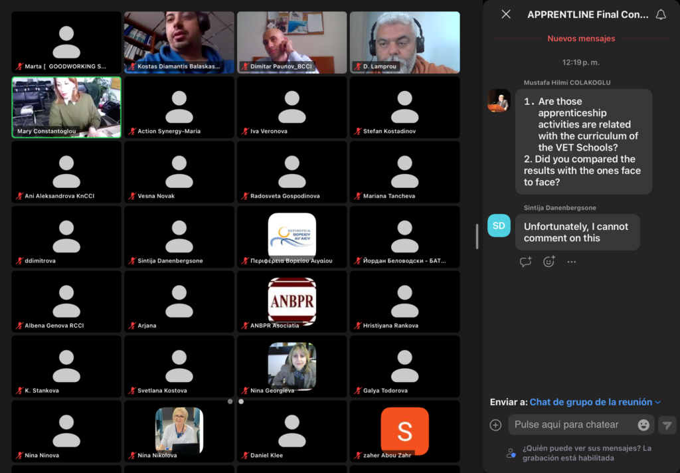Close the chat panel with the X icon
This screenshot has height=473, width=680.
[x=506, y=14]
